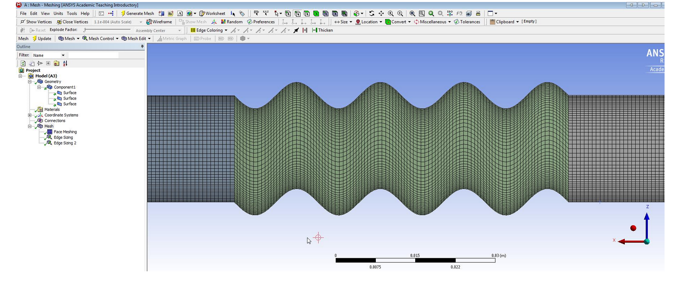Click the Worksheet button
Image resolution: width=692 pixels, height=286 pixels.
pos(212,14)
